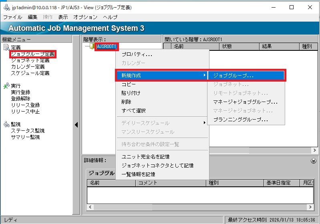Choose ジョブネットコネクタとして記憶
320x224 pixels.
[162, 165]
